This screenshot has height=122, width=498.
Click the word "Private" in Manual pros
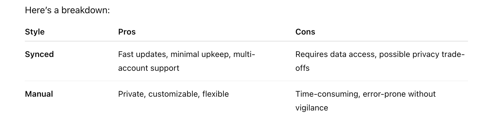click(x=131, y=94)
